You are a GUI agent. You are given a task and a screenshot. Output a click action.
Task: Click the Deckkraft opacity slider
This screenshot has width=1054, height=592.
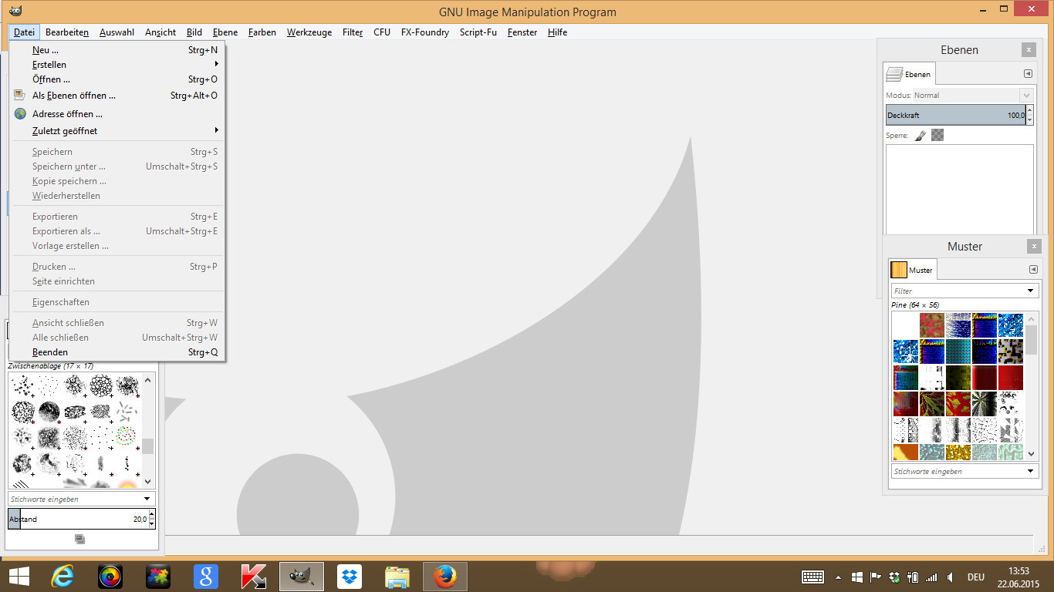point(955,116)
